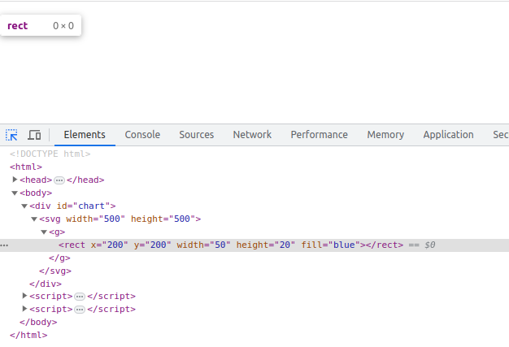Collapse the div id="chart" node

[x=24, y=206]
